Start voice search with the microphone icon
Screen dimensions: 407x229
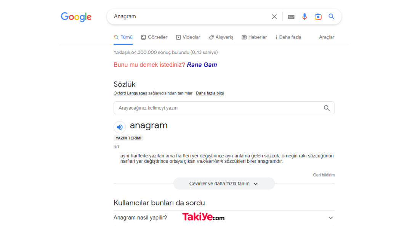coord(304,17)
